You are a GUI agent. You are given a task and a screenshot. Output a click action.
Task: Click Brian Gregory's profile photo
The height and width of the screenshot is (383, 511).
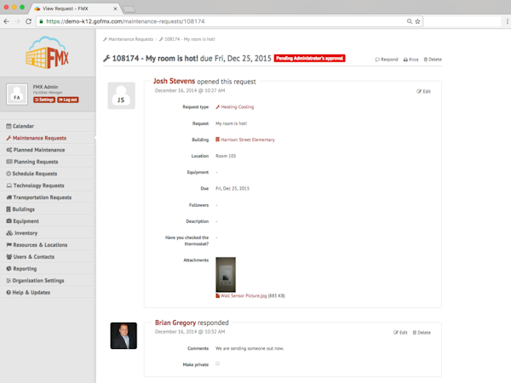pos(123,336)
